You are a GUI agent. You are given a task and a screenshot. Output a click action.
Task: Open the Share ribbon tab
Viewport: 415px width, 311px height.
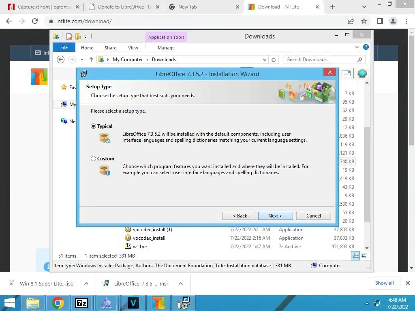click(110, 48)
